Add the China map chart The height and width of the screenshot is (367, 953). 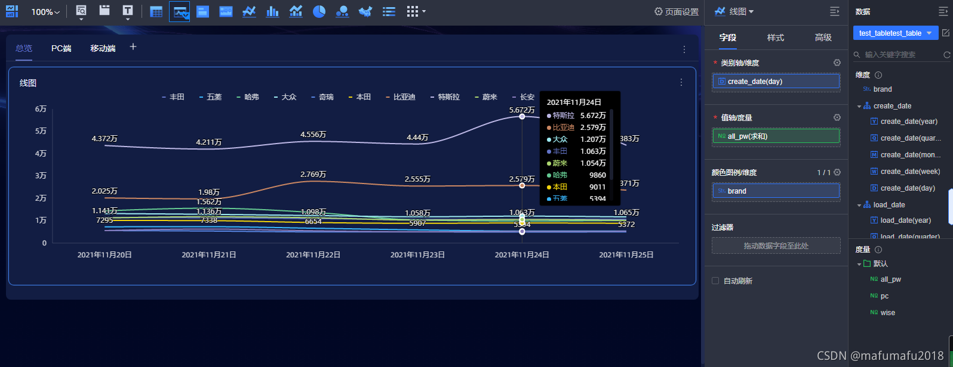click(365, 11)
